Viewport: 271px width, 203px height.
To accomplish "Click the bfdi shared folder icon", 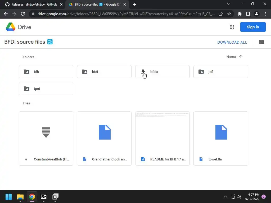I will (x=84, y=72).
